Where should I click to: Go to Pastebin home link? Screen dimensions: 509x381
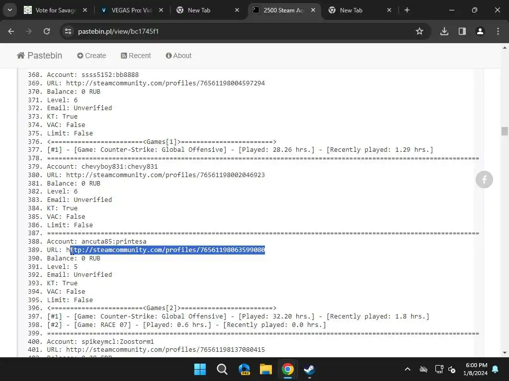point(40,56)
